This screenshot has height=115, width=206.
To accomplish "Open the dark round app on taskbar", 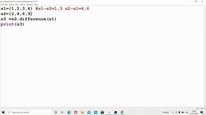I will tap(116, 112).
